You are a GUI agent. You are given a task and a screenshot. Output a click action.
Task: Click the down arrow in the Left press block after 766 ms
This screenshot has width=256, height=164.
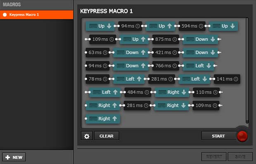click(209, 66)
